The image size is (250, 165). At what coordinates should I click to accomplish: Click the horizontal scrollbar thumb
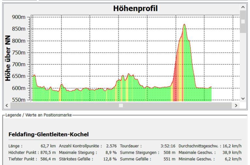(121, 106)
